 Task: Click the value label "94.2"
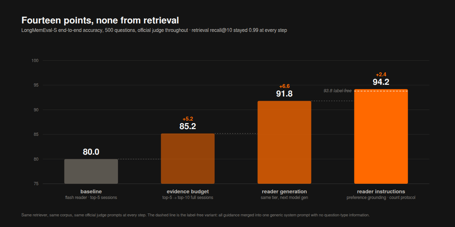[x=381, y=82]
